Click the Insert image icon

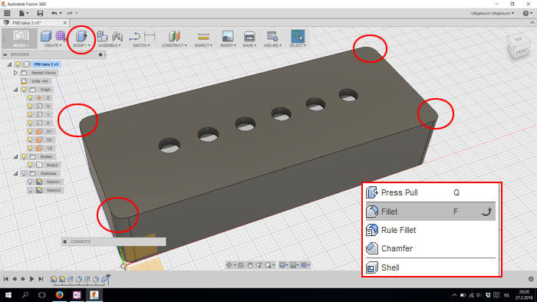click(228, 36)
